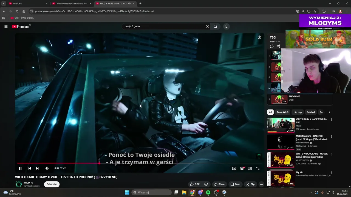351x197 pixels.
Task: Open options for WHITE WIDOW MUSZĘ GRAĆ video
Action: point(332,154)
